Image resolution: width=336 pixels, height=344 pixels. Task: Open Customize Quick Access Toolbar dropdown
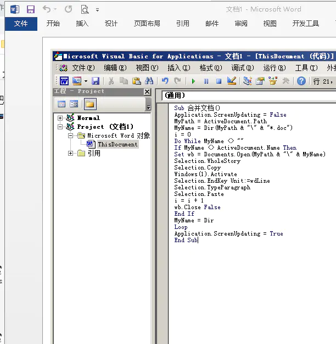pyautogui.click(x=97, y=10)
